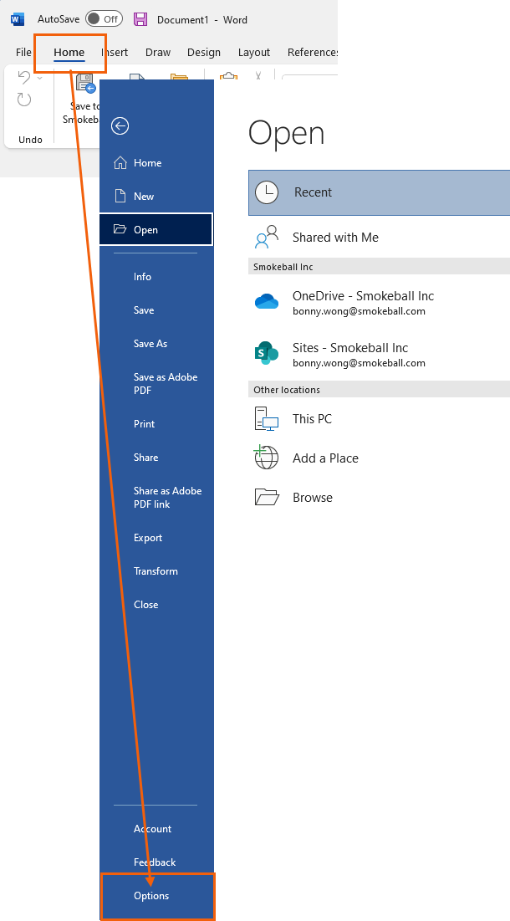Click the SharePoint Sites icon
This screenshot has height=921, width=510.
(267, 352)
